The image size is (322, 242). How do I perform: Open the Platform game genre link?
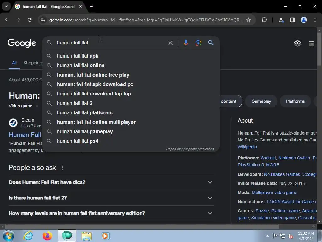[286, 211]
